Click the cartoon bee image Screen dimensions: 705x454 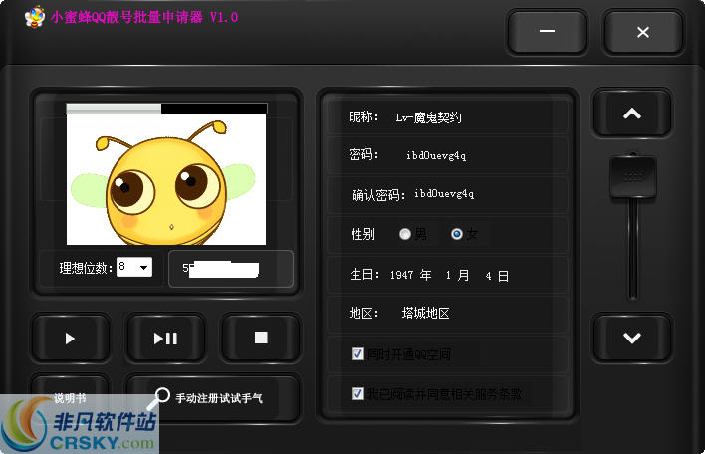pyautogui.click(x=166, y=179)
